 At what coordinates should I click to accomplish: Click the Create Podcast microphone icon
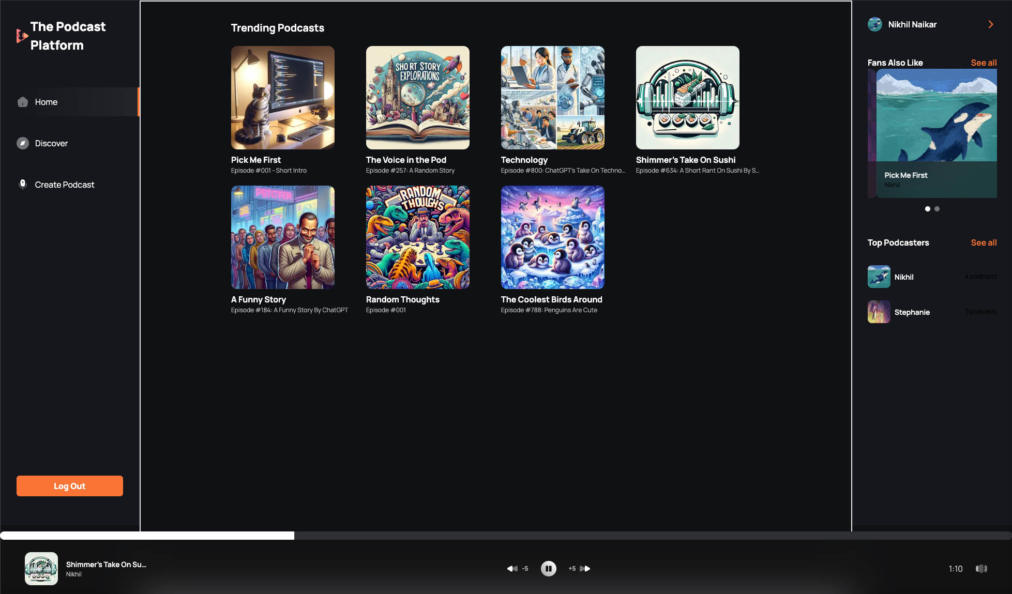pos(23,185)
